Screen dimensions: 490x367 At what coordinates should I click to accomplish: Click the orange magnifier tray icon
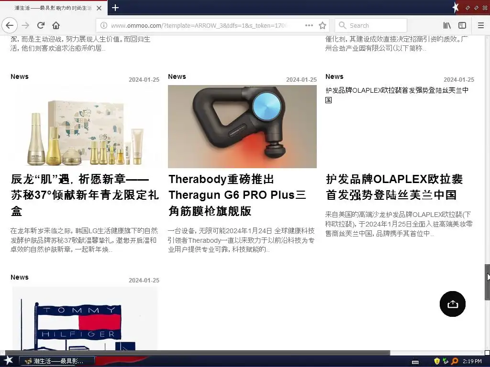(455, 361)
